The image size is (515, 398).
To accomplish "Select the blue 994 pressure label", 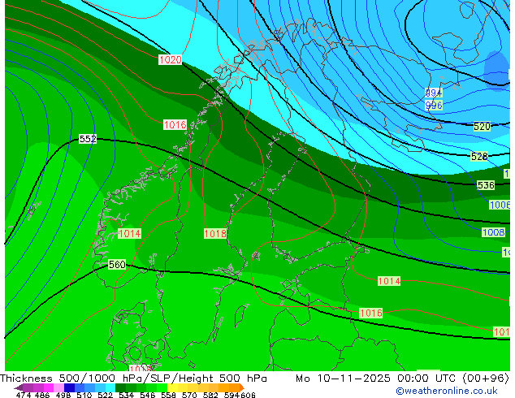I will (434, 93).
